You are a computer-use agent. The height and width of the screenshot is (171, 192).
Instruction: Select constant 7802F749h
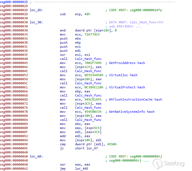[93, 63]
